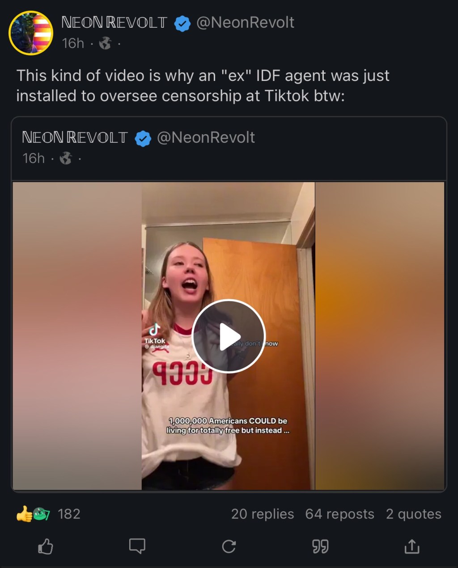Show the 182 reactions list

tap(69, 514)
